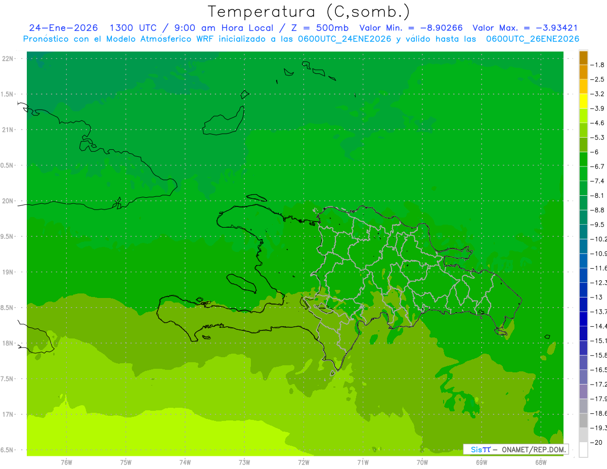Screen dimensions: 607x469
Task: Pick the yellow swatch between -3.2 and -3.9
Action: tap(583, 101)
